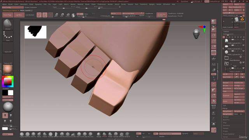Open the Document menu
249x140 pixels.
pyautogui.click(x=24, y=4)
